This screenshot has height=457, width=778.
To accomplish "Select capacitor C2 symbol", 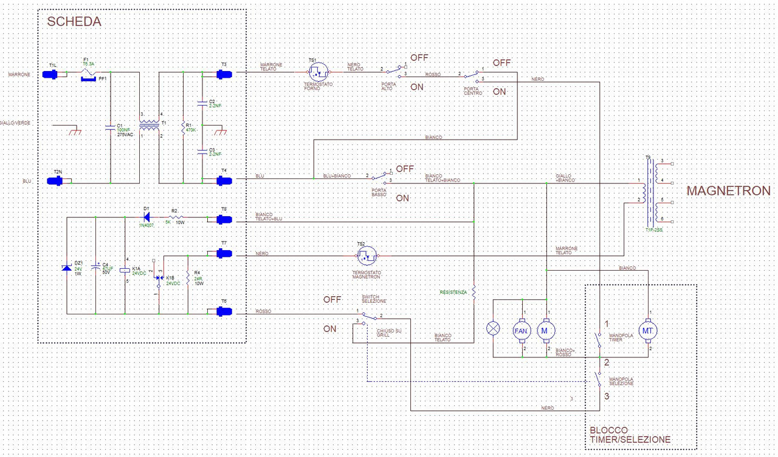I will click(x=201, y=103).
